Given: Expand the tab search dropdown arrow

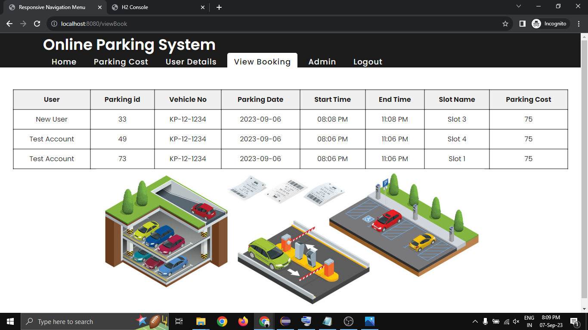Looking at the screenshot, I should pyautogui.click(x=519, y=6).
